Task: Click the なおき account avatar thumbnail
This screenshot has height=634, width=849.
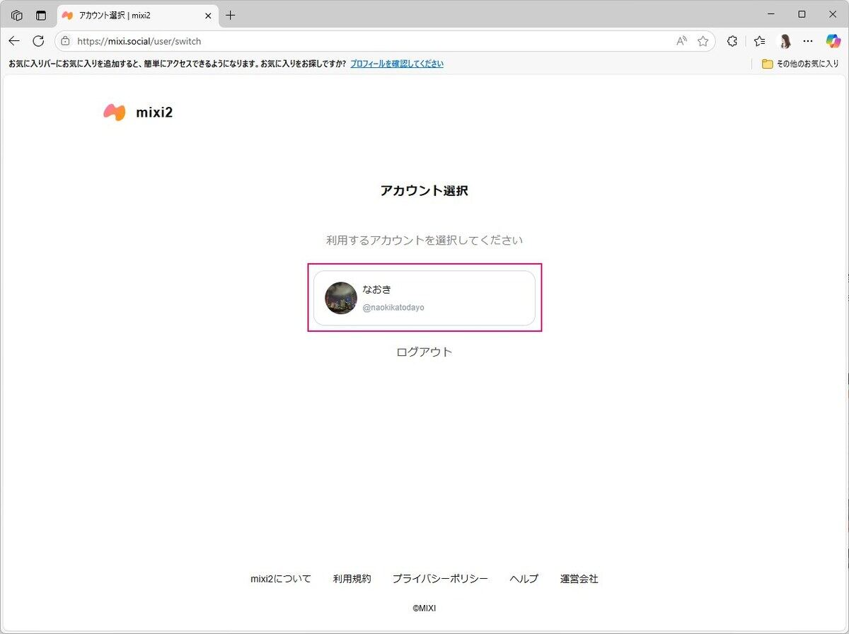Action: point(341,298)
